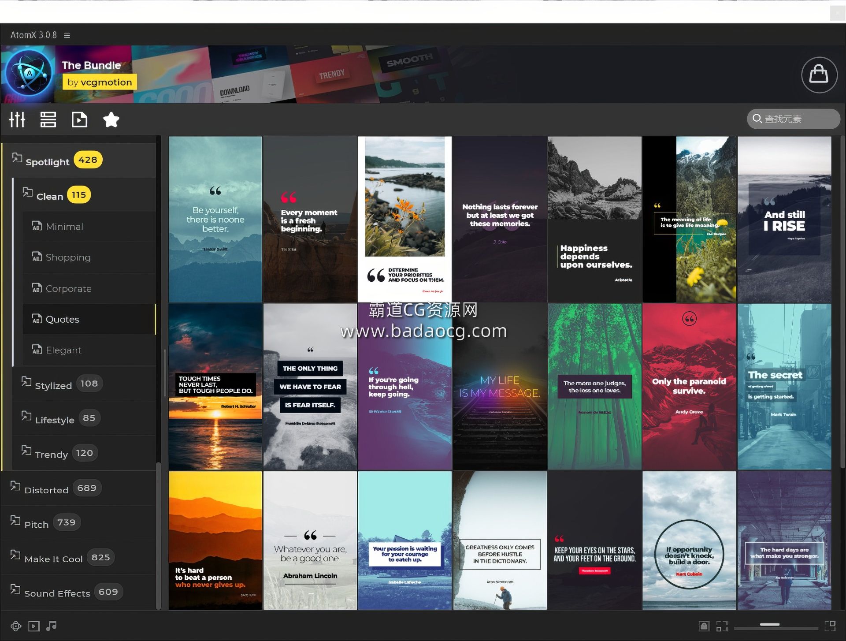Image resolution: width=846 pixels, height=641 pixels.
Task: Click the by vcgmotion yellow label
Action: (100, 82)
